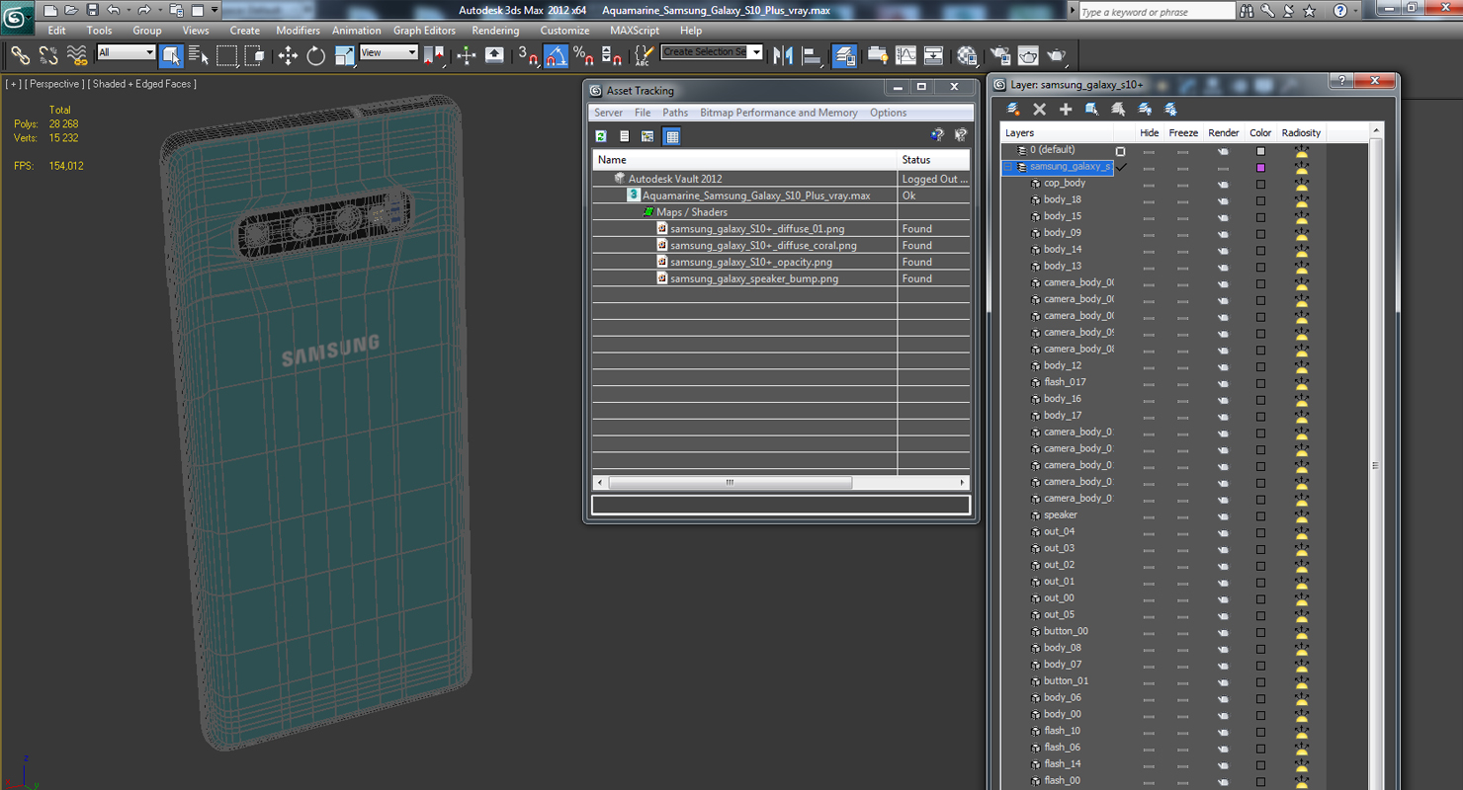Click the viewport Perspective label menu
This screenshot has width=1463, height=790.
(x=54, y=84)
